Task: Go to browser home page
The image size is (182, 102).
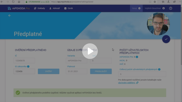Action: pos(19,2)
